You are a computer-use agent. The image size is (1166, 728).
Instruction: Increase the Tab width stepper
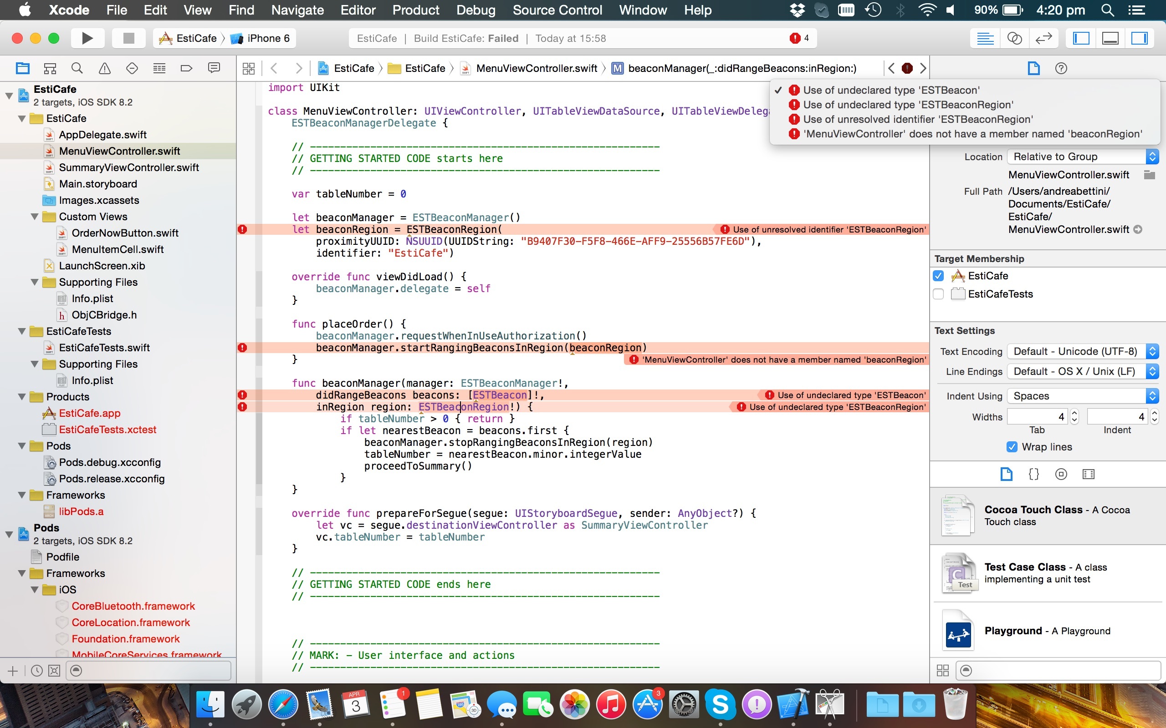[x=1074, y=413]
